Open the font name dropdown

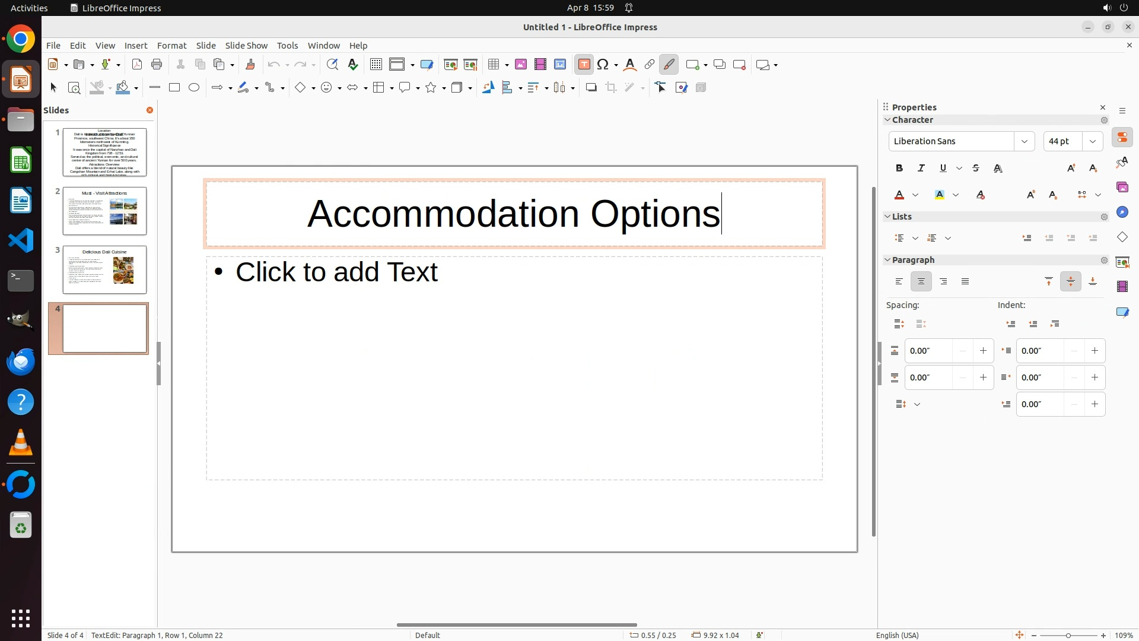tap(1024, 141)
